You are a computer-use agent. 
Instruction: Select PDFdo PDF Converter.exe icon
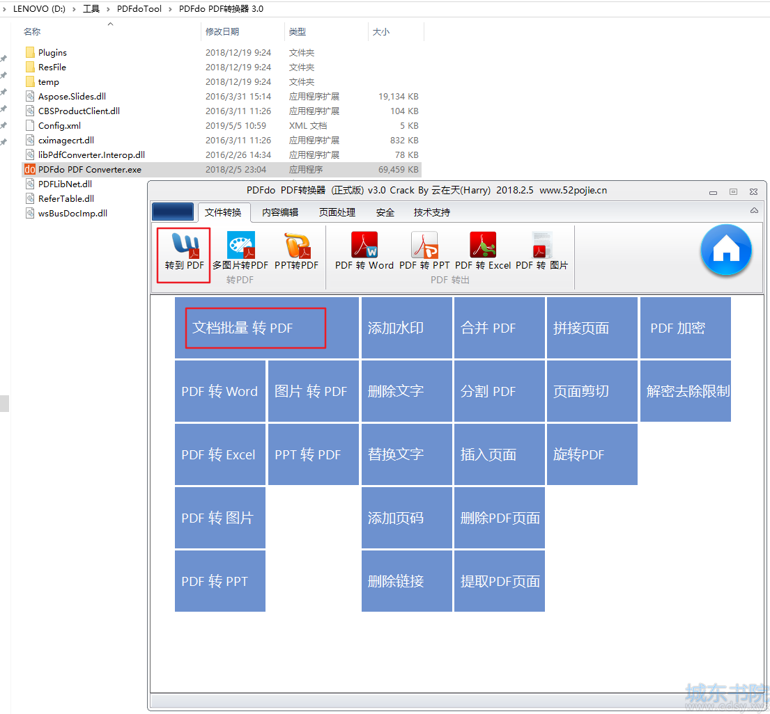[x=30, y=170]
